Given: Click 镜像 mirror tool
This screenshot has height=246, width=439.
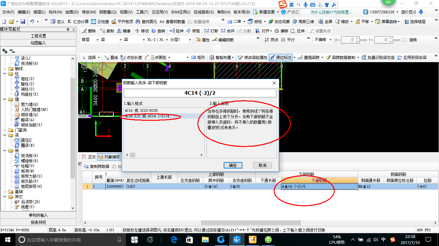Looking at the screenshot, I should [124, 31].
